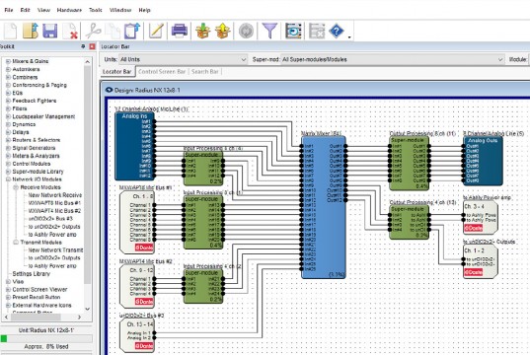530x355 pixels.
Task: Click the Toolkit vertical scrollbar down arrow
Action: point(87,309)
